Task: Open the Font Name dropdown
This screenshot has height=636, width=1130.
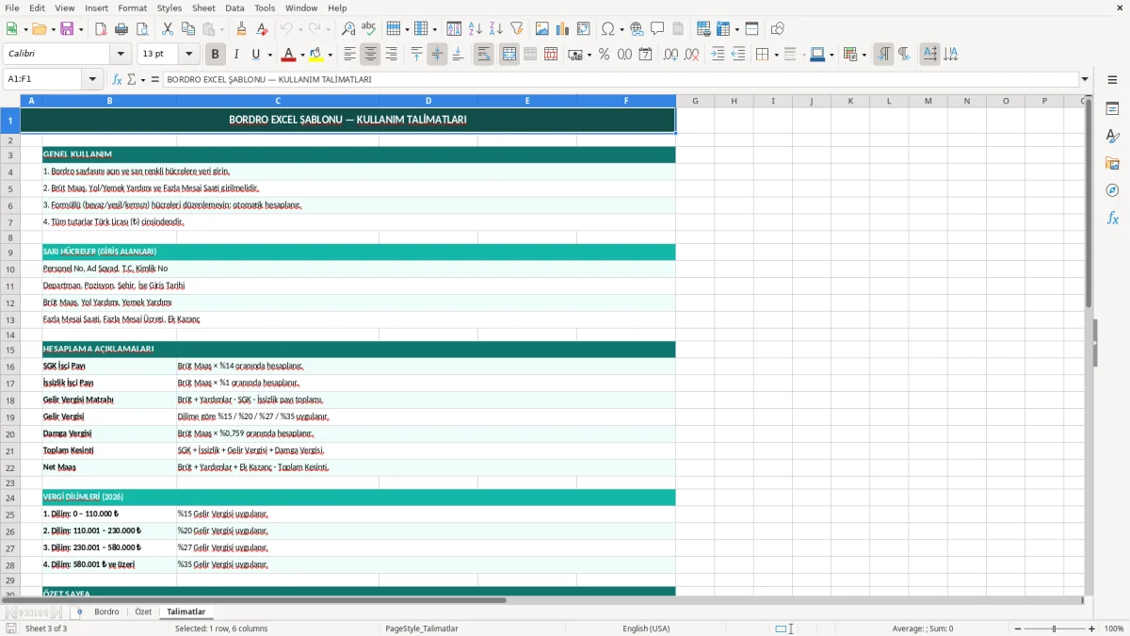Action: click(x=121, y=54)
